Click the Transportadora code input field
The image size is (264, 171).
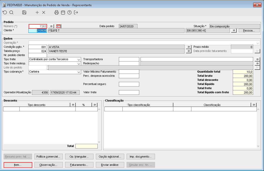click(129, 59)
